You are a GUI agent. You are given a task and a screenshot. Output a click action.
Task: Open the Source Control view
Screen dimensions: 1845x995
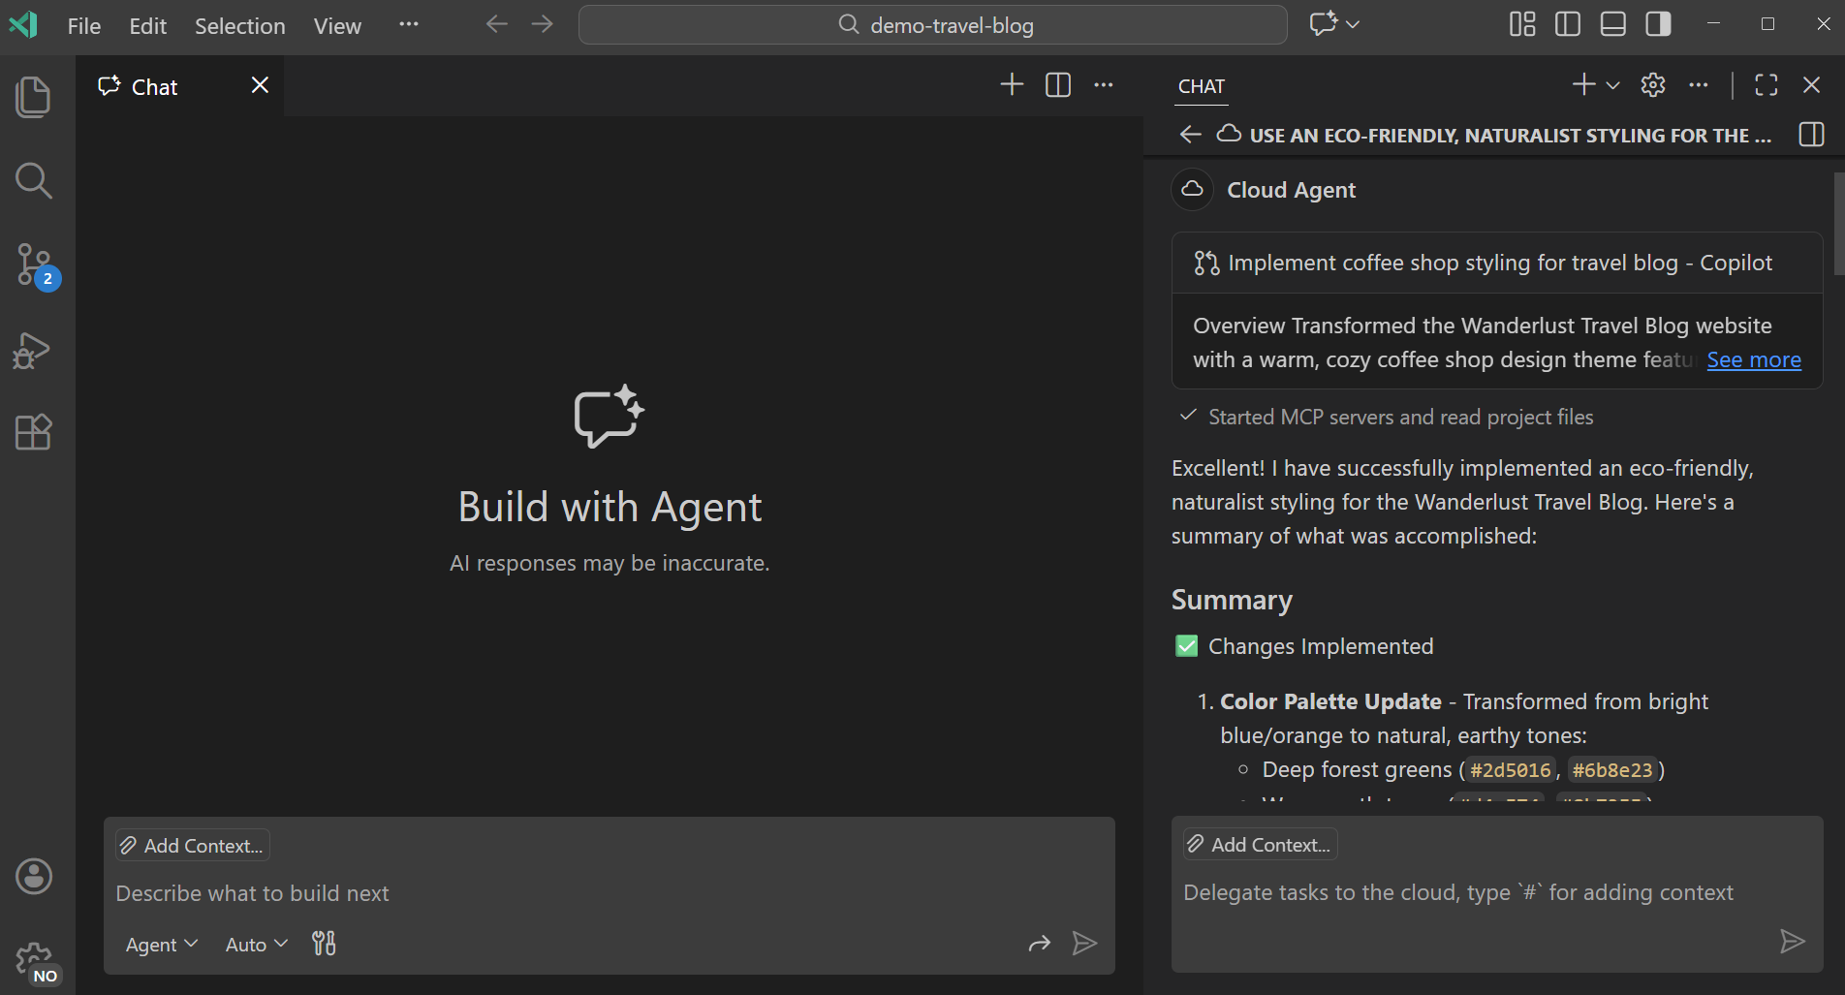pos(34,264)
